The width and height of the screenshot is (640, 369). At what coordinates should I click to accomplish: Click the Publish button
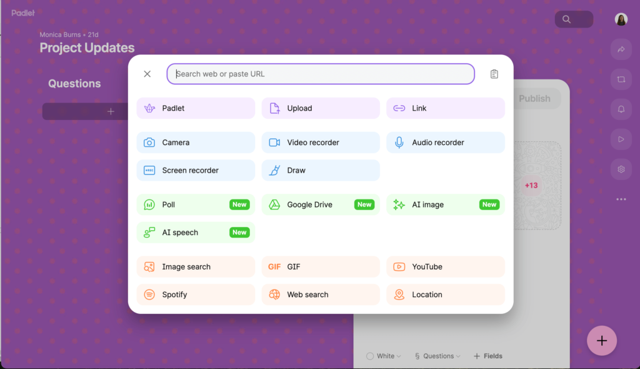[x=535, y=98]
